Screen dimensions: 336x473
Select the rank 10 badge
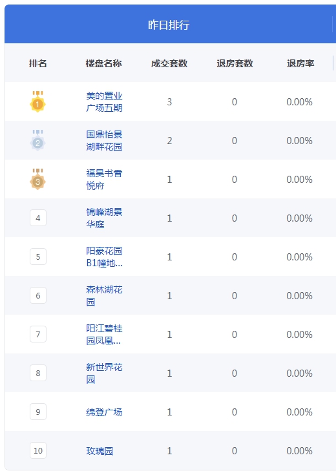(38, 450)
